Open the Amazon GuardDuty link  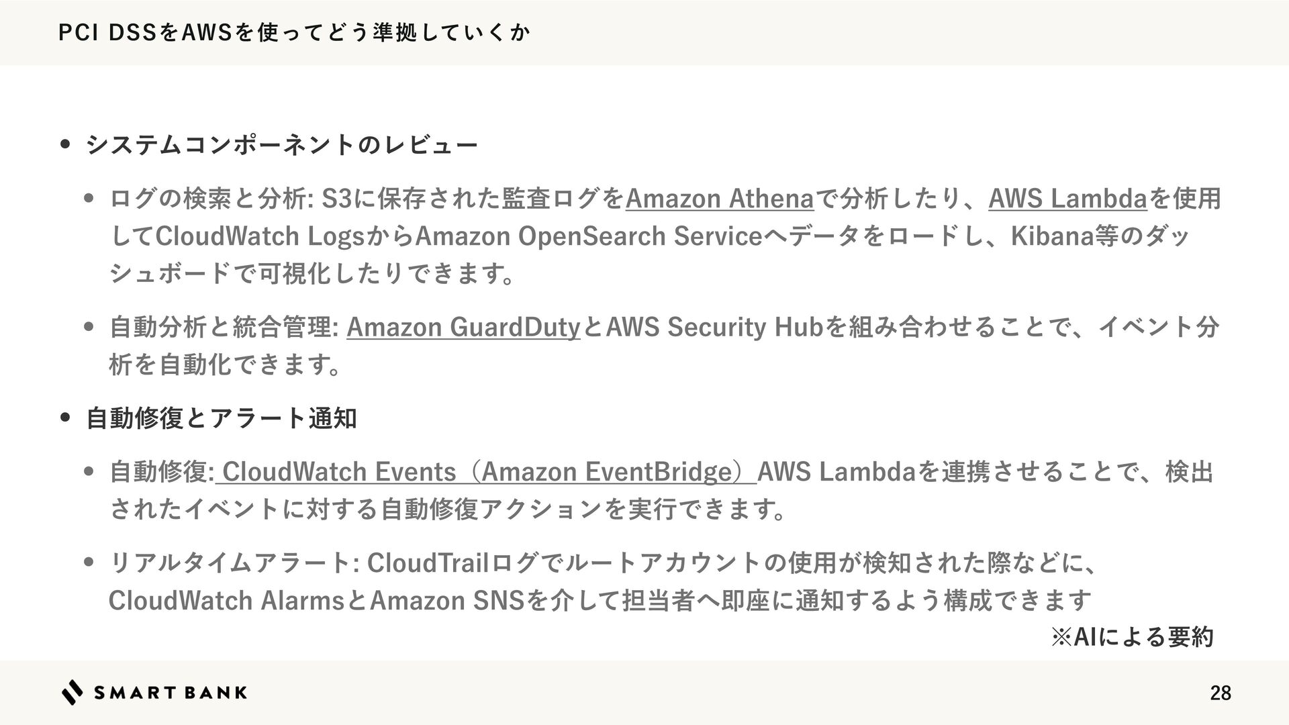point(463,328)
